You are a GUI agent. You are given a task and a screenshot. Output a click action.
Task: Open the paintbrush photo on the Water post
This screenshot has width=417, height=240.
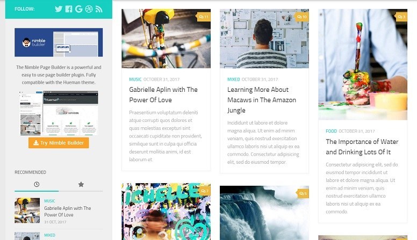point(363,64)
